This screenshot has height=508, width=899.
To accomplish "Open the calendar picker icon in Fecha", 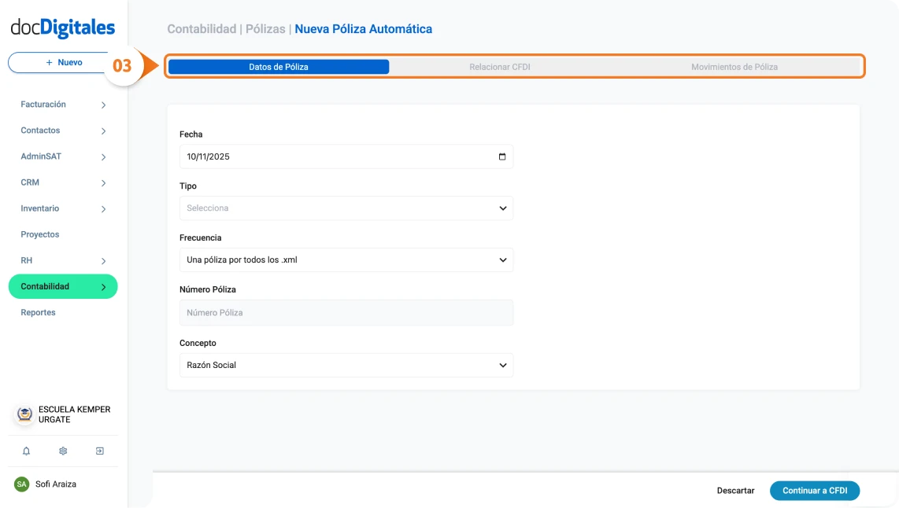I will tap(502, 156).
